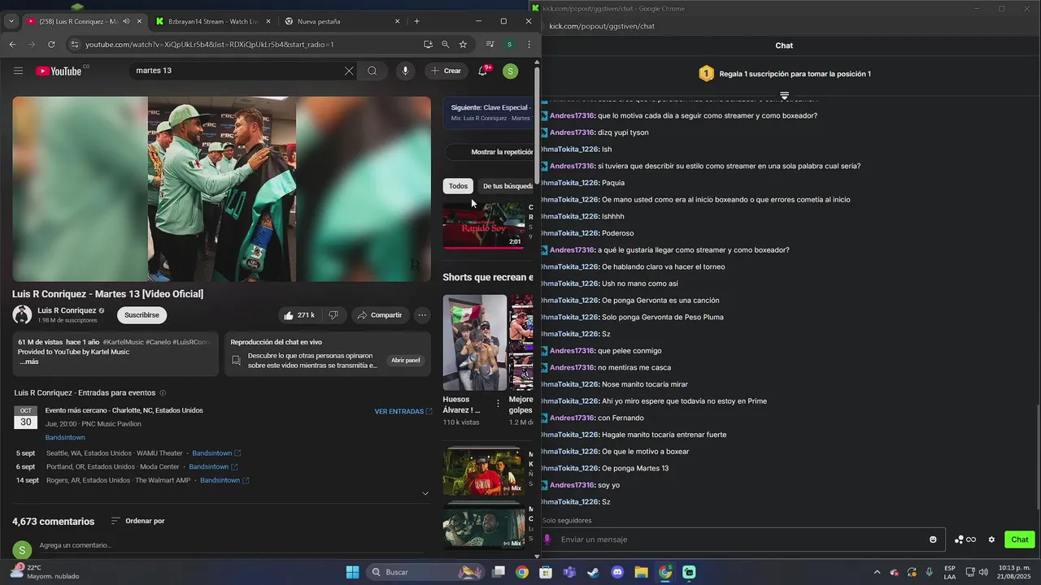
Task: Open the site information icon in address bar
Action: coord(75,45)
